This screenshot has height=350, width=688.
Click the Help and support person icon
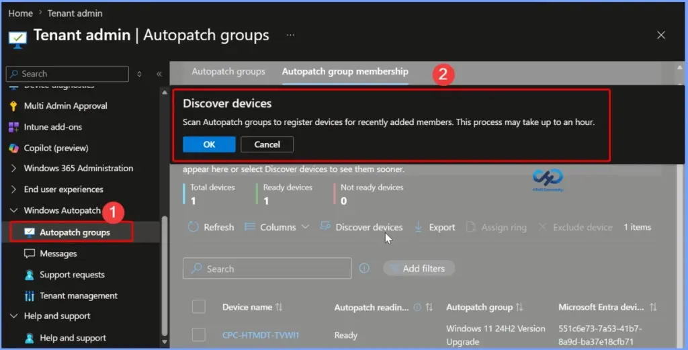click(30, 338)
